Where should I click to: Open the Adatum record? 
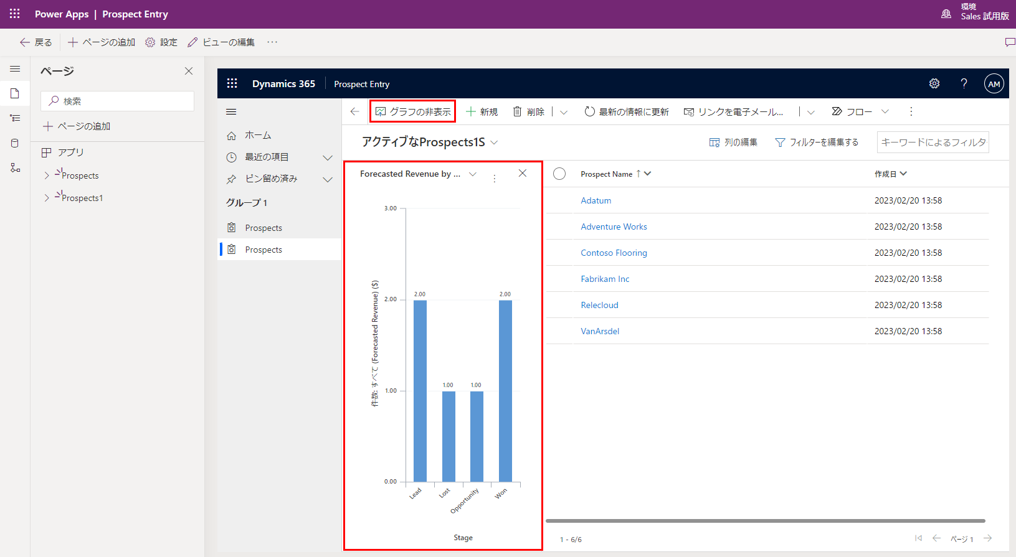coord(596,200)
